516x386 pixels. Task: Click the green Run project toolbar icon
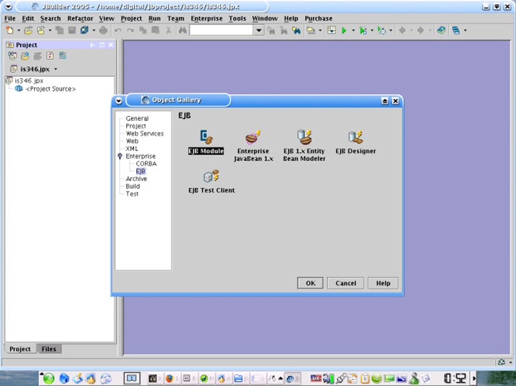344,30
